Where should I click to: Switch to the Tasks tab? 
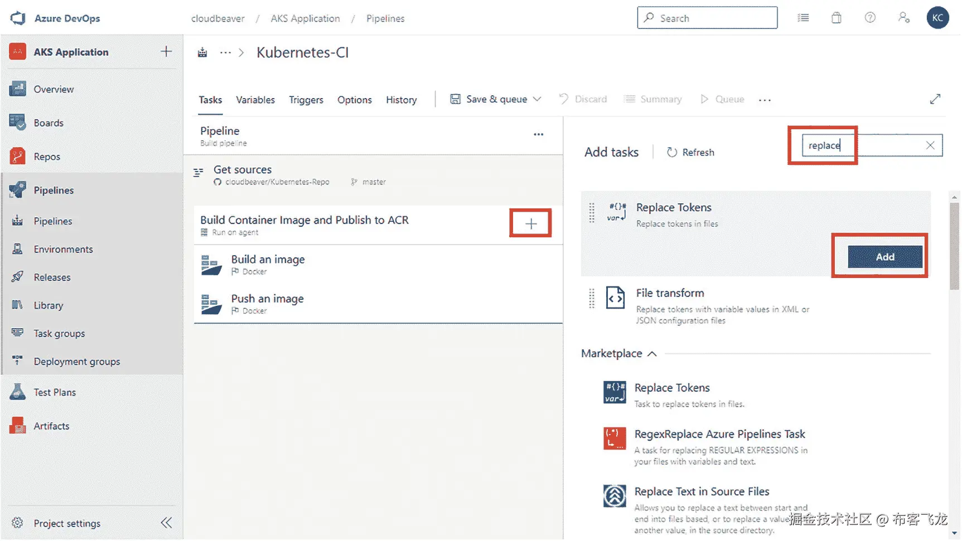pos(210,100)
